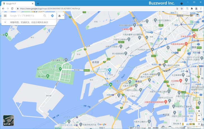
Task: Click the 大正病院 hospital marker
Action: pyautogui.click(x=180, y=81)
